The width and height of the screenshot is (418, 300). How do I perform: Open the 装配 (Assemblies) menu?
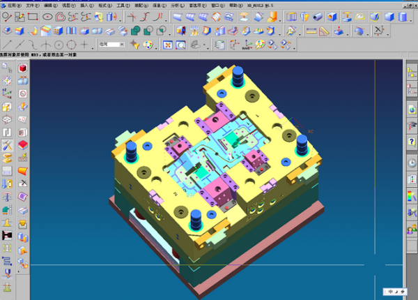point(141,6)
